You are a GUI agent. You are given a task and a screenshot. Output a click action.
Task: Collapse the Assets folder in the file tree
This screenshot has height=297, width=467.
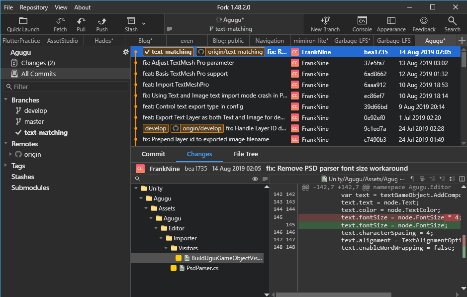pos(146,208)
